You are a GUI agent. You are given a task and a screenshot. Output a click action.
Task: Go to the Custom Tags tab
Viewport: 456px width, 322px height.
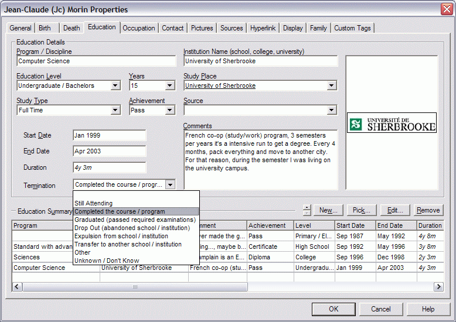352,28
